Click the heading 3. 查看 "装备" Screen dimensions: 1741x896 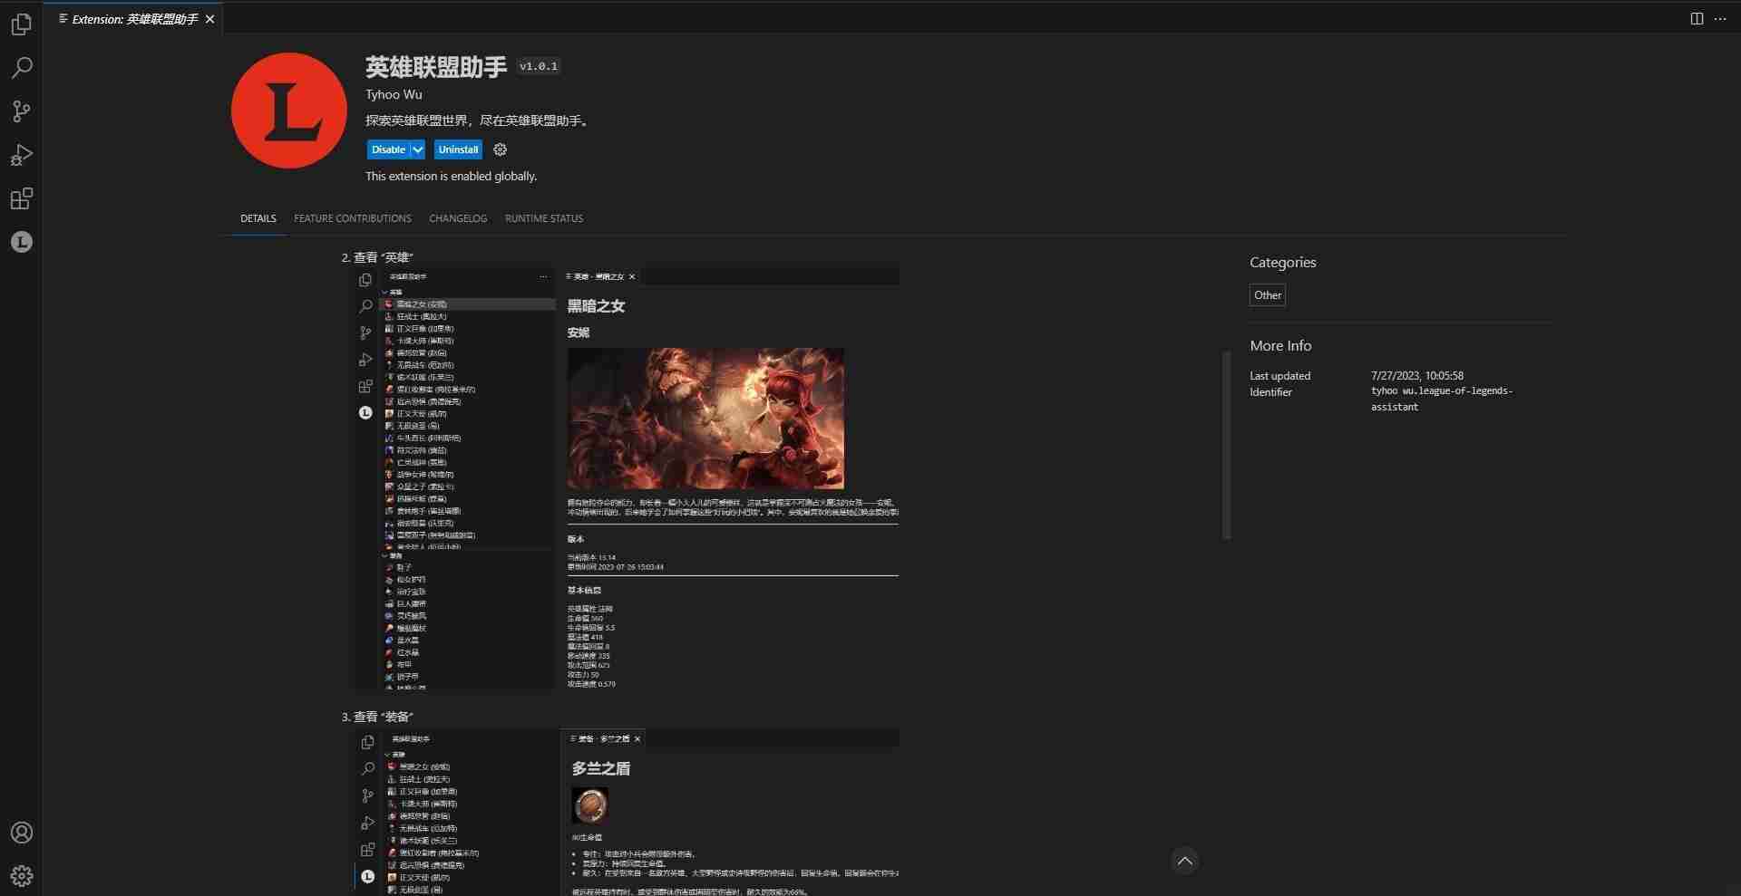pos(377,717)
